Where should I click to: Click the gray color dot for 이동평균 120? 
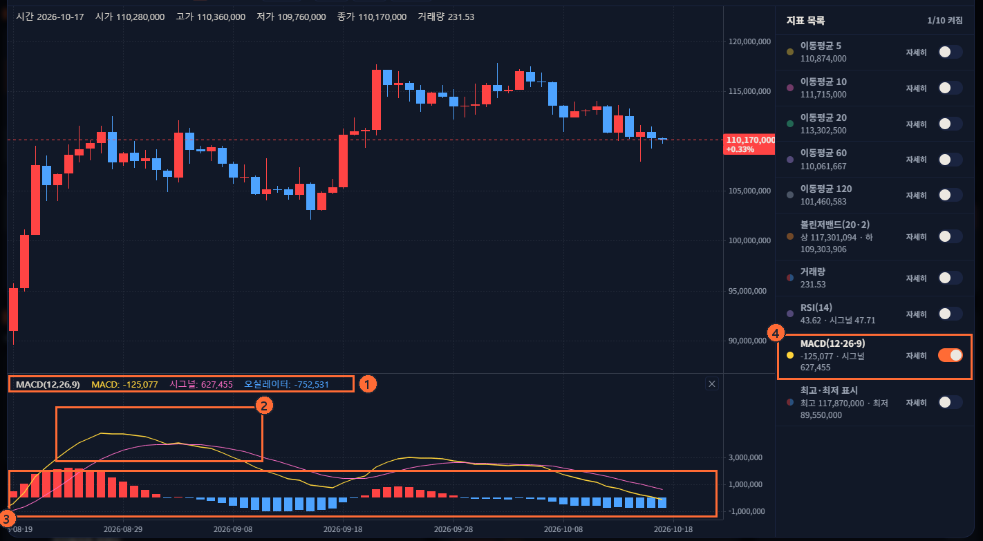tap(790, 196)
